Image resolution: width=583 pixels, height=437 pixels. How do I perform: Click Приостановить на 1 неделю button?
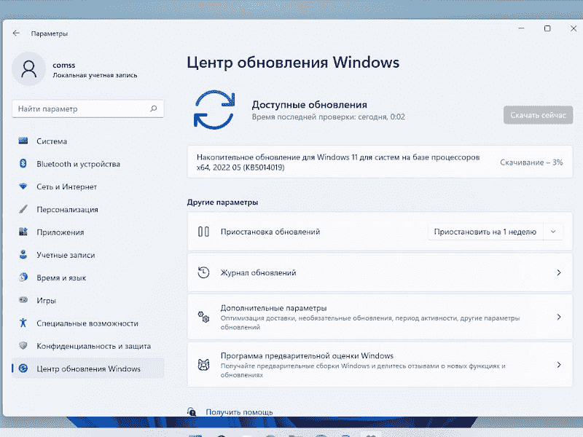485,232
